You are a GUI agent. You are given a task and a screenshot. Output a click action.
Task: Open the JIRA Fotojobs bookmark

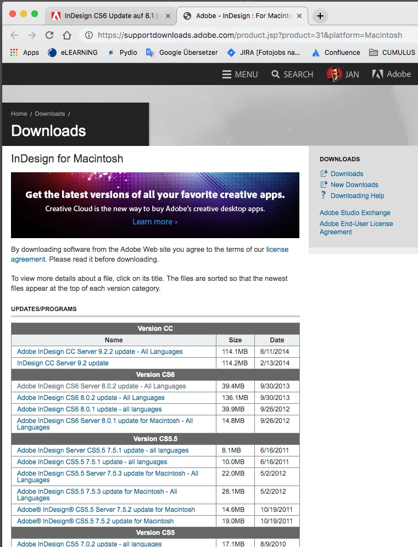[x=263, y=52]
